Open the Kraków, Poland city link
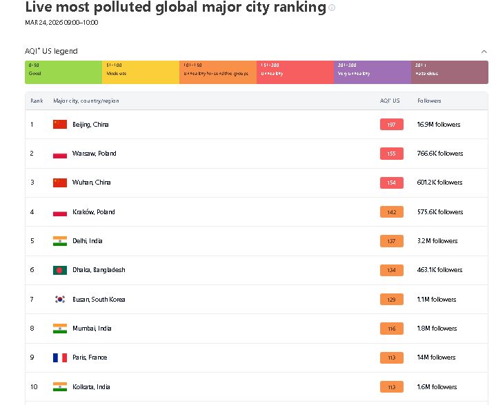 point(94,212)
